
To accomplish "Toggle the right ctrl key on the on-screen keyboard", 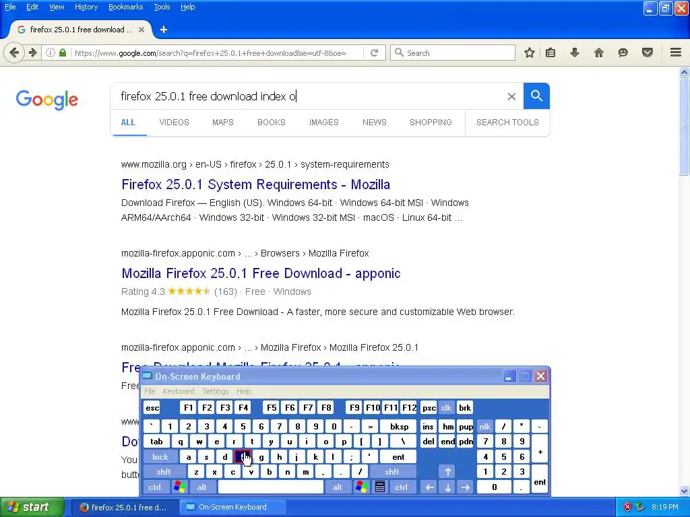I will coord(402,487).
